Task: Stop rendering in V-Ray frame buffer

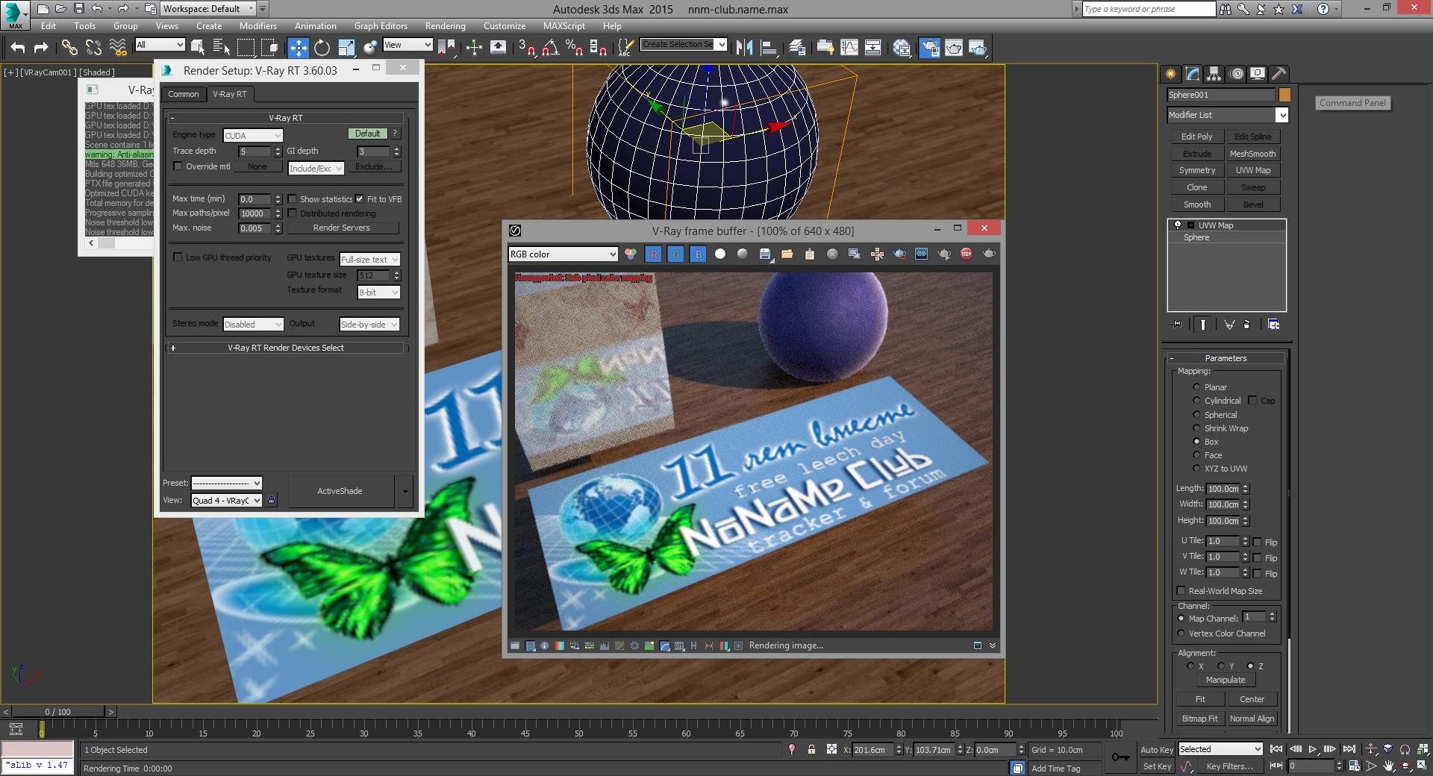Action: pyautogui.click(x=967, y=254)
